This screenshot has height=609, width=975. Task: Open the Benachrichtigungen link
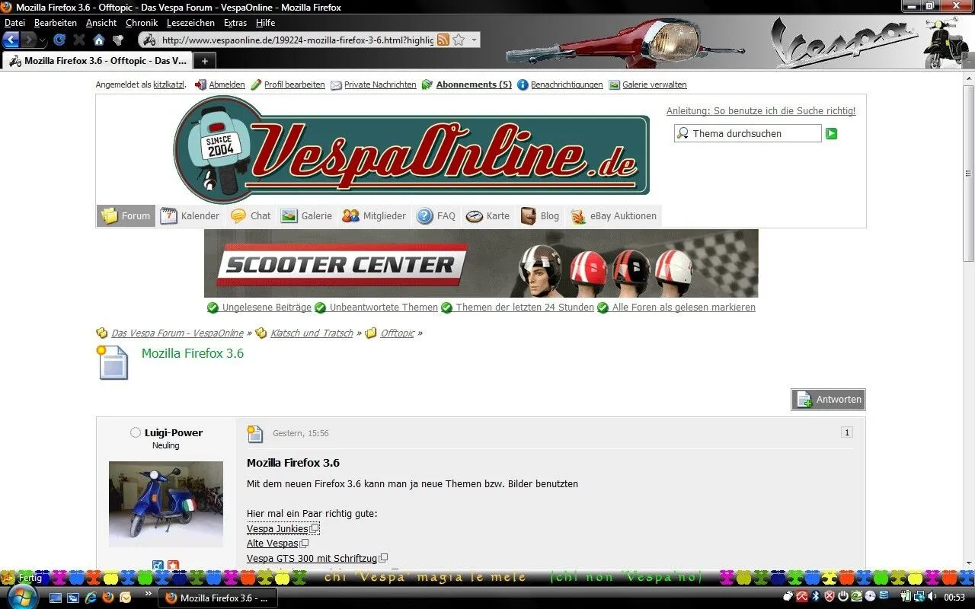(x=567, y=84)
